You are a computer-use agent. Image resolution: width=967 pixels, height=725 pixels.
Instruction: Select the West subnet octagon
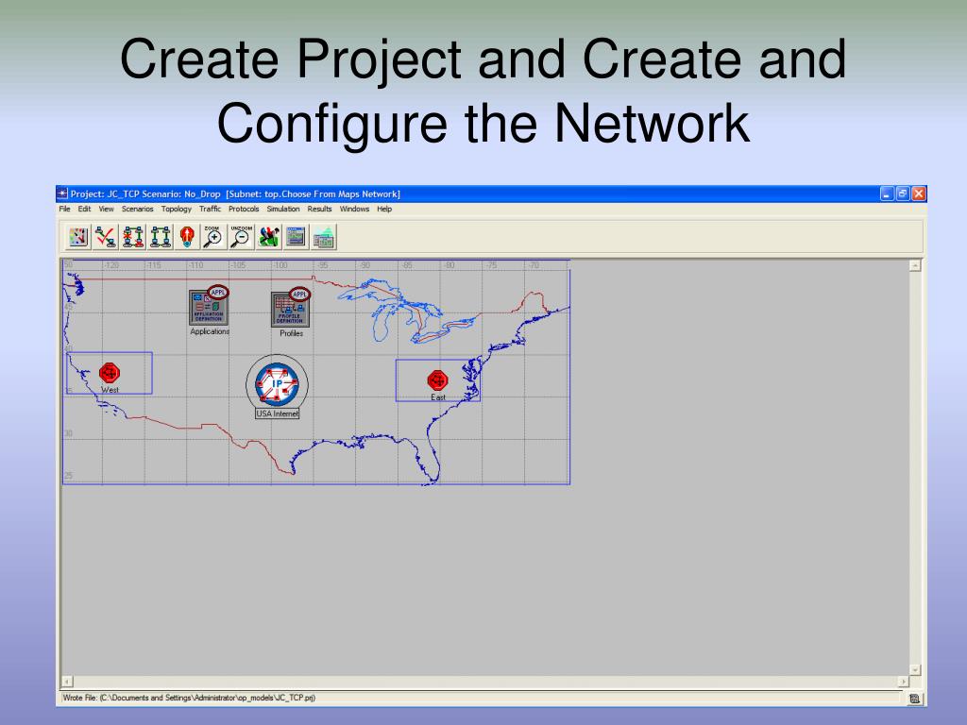click(x=110, y=372)
